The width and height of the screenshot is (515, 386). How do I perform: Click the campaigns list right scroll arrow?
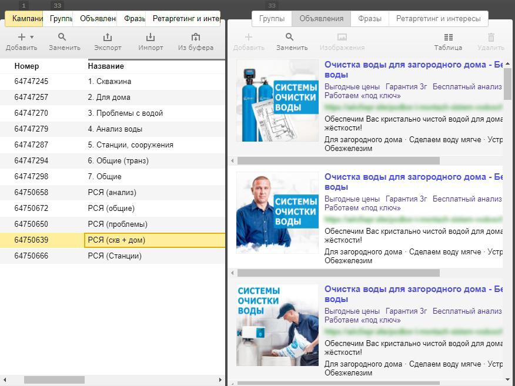pyautogui.click(x=220, y=380)
